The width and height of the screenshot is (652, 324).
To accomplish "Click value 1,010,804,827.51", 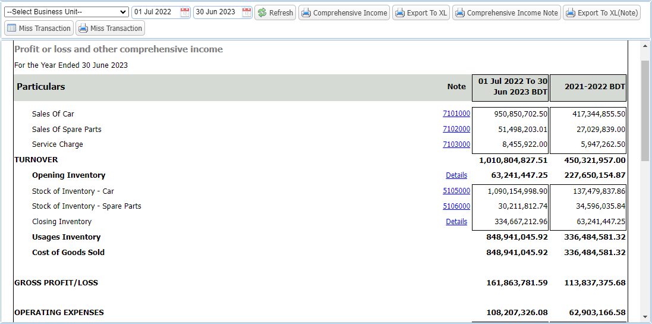I will 513,160.
